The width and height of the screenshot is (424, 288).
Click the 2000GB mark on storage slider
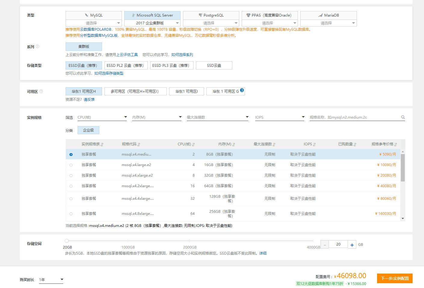pyautogui.click(x=190, y=241)
